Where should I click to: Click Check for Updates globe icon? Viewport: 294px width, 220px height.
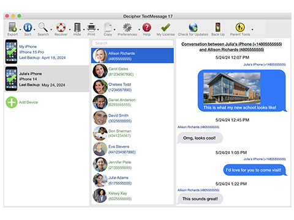coord(193,28)
